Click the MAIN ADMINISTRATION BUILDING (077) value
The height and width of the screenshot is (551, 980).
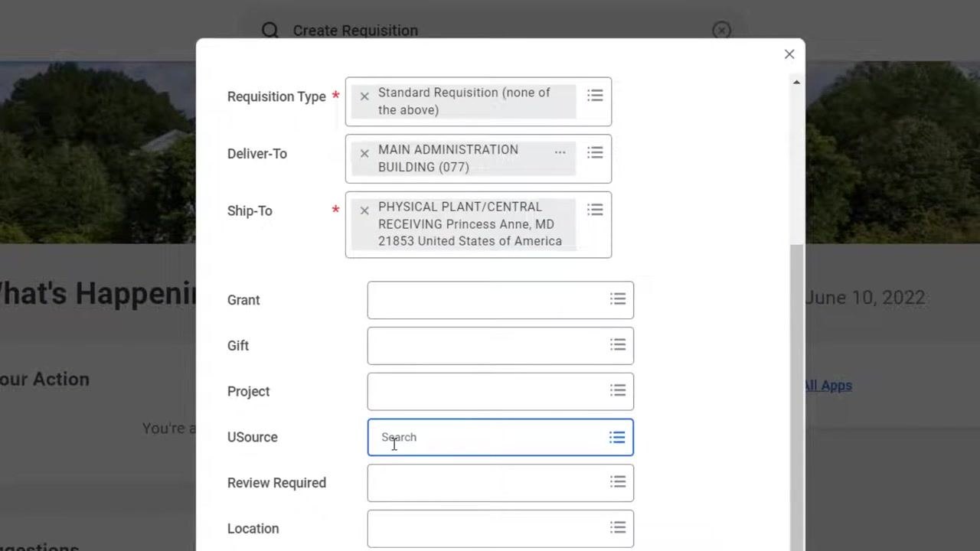(448, 158)
